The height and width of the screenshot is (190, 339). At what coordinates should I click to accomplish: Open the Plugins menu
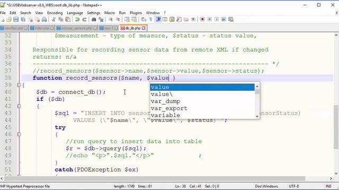point(136,13)
